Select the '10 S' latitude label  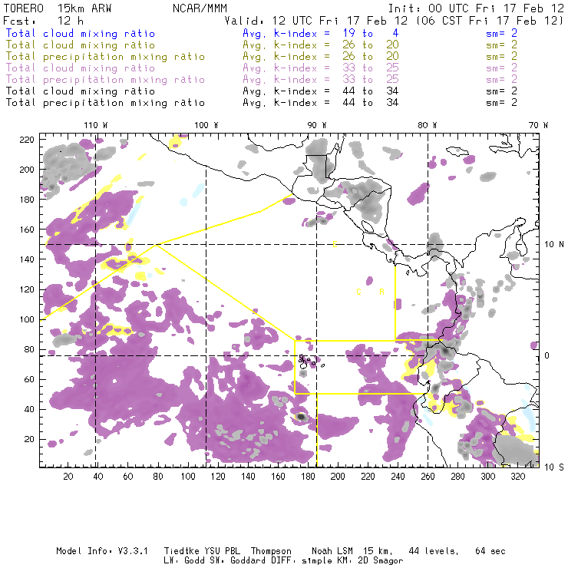(x=554, y=467)
